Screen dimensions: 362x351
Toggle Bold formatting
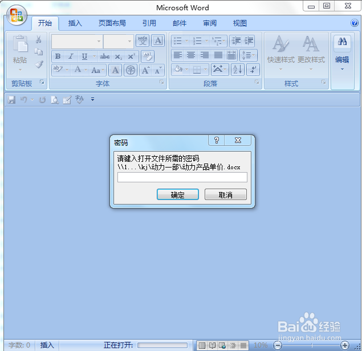click(x=58, y=56)
